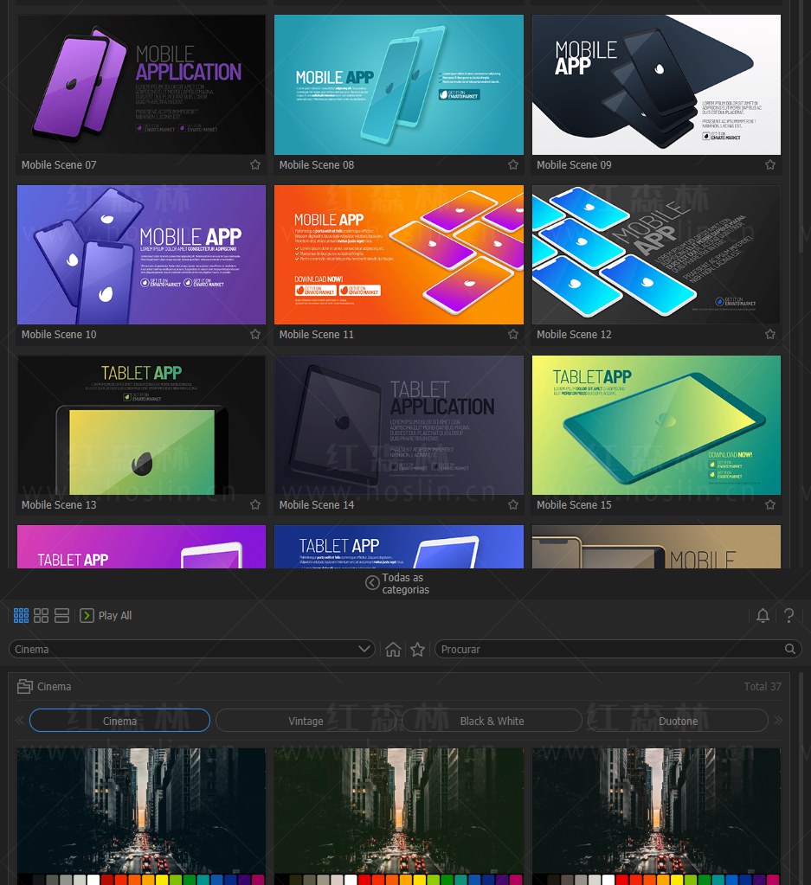
Task: Select the Duotone tab
Action: click(678, 720)
